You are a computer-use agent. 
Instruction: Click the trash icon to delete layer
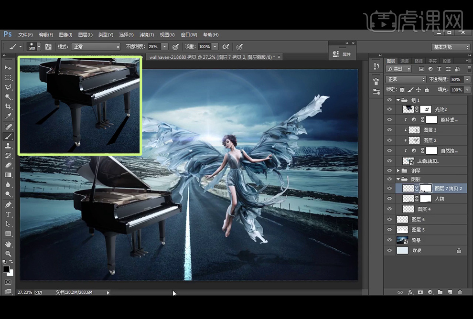tap(460, 292)
